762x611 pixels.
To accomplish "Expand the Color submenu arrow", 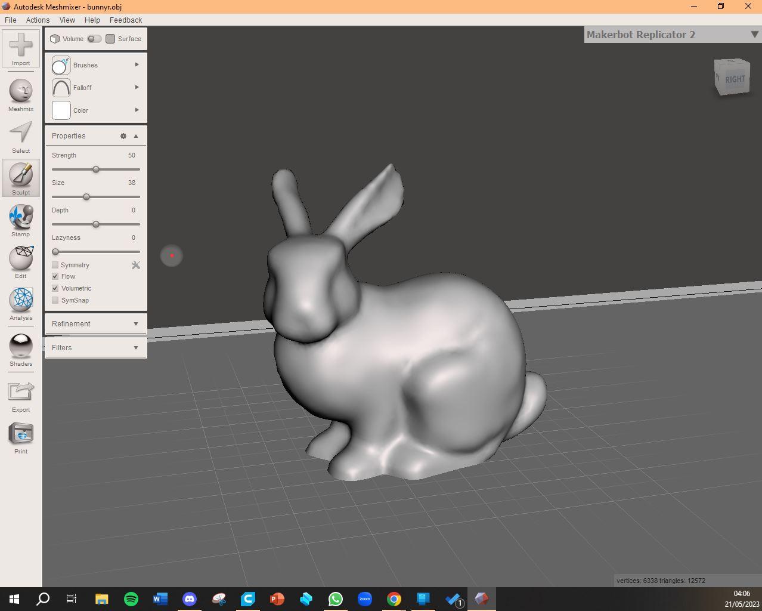I will (x=137, y=110).
